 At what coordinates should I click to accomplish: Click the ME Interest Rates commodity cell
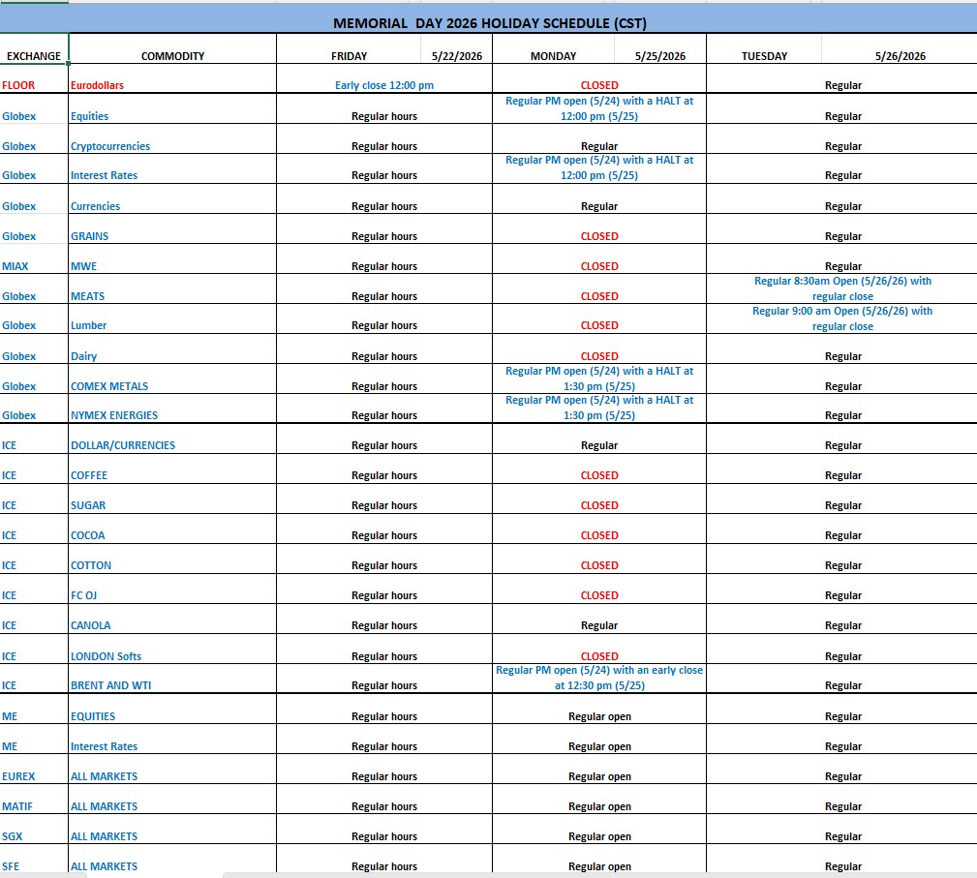tap(172, 739)
